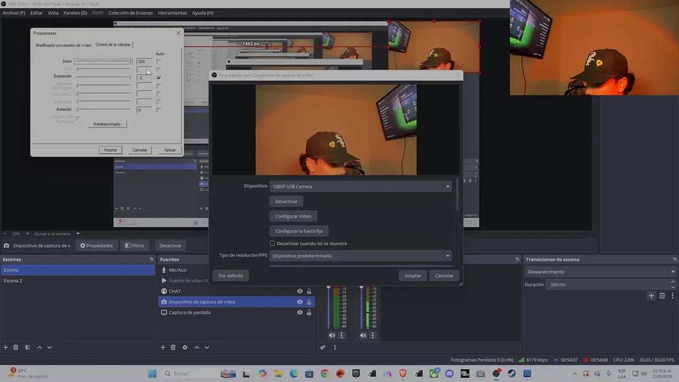Open Editar menu

coord(37,13)
